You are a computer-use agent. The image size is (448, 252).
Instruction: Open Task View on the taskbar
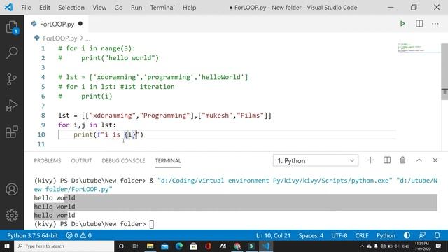coord(135,246)
